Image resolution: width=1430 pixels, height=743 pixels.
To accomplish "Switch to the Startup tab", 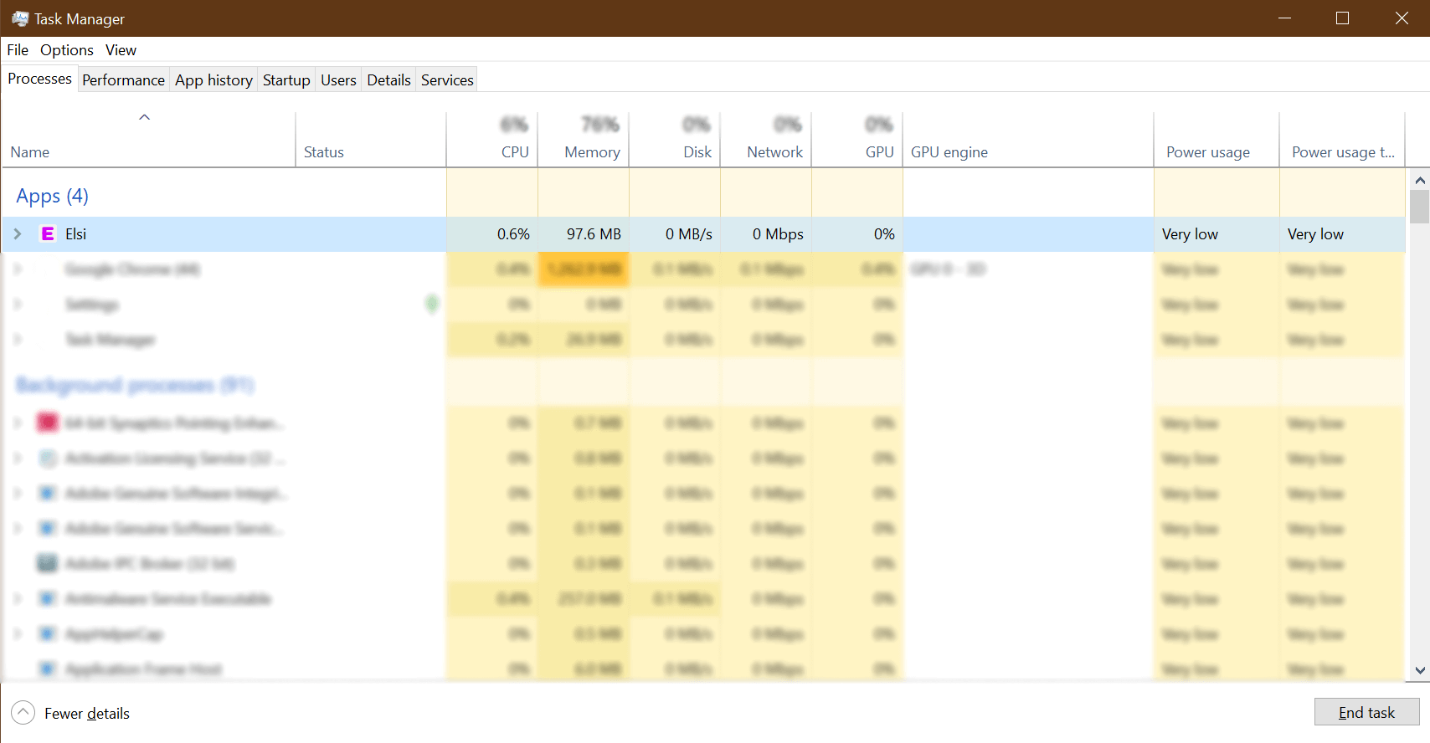I will [286, 80].
